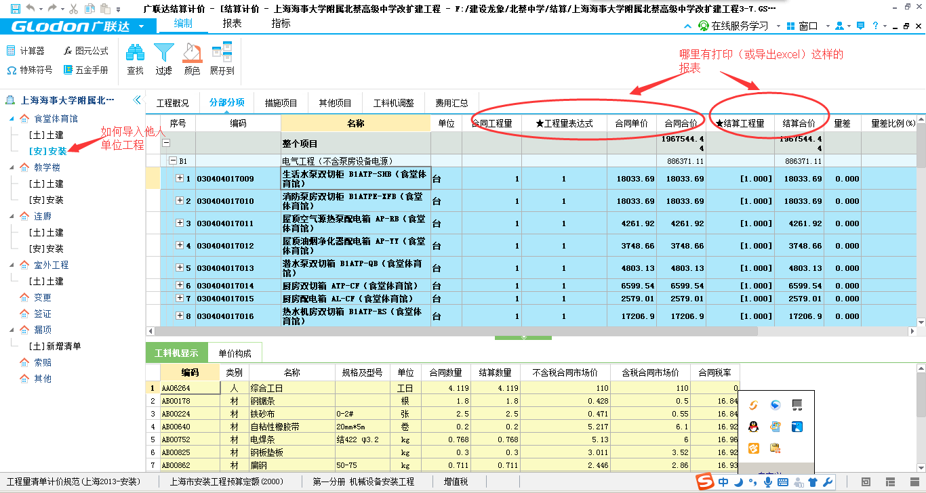Viewport: 926px width, 493px height.
Task: Collapse the 整个项目 row minus box
Action: (167, 144)
